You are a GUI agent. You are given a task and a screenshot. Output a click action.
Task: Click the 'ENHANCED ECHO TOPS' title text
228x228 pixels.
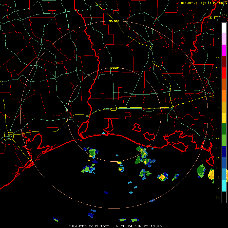pos(89,226)
